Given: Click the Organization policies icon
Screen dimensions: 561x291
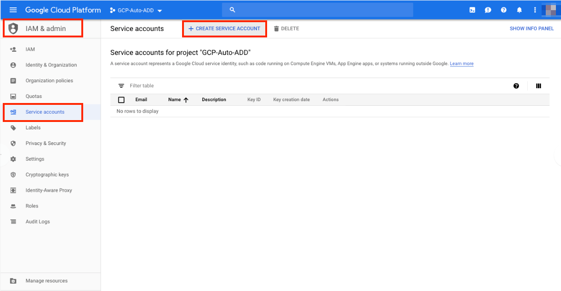Looking at the screenshot, I should [13, 81].
